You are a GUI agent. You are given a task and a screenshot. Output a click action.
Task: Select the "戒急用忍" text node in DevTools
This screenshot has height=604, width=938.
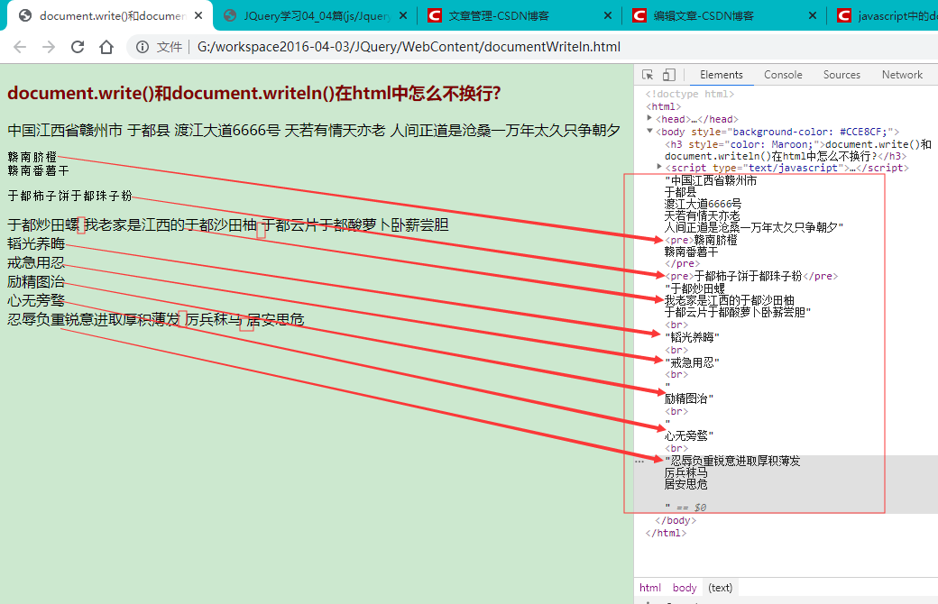point(692,362)
